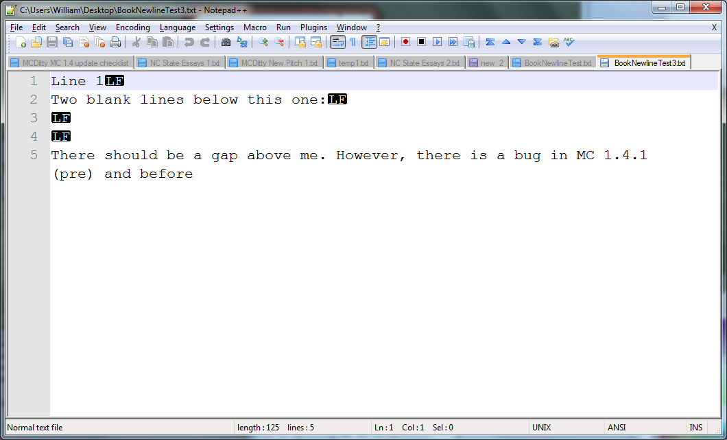
Task: Click the spell check ABC icon
Action: point(569,43)
